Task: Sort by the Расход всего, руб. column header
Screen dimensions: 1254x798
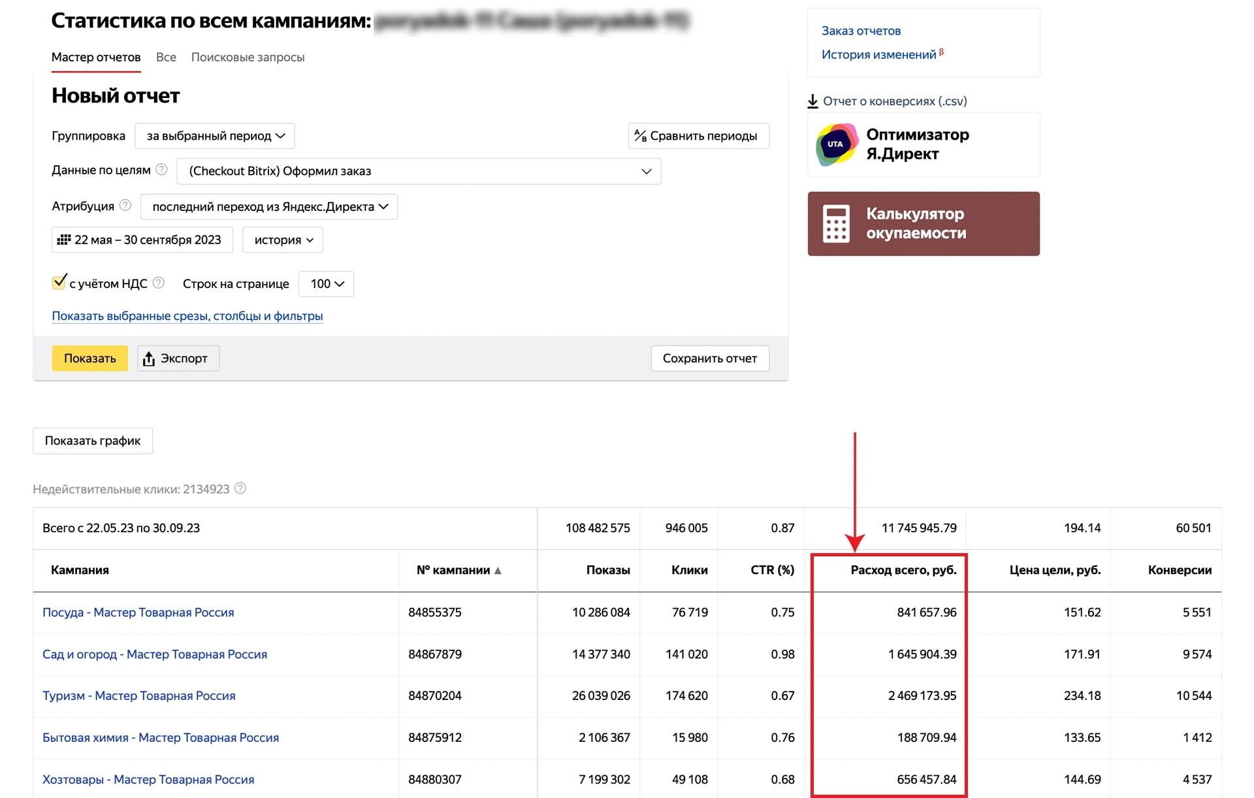Action: (x=904, y=570)
